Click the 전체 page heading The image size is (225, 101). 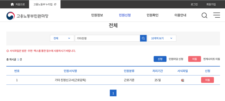tap(113, 25)
